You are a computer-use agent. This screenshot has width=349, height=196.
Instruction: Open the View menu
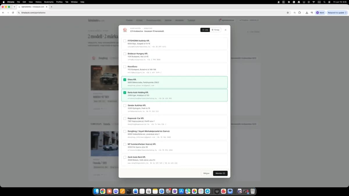click(x=31, y=2)
